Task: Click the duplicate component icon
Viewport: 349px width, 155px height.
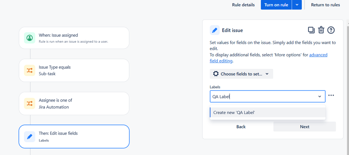Action: coord(311,30)
